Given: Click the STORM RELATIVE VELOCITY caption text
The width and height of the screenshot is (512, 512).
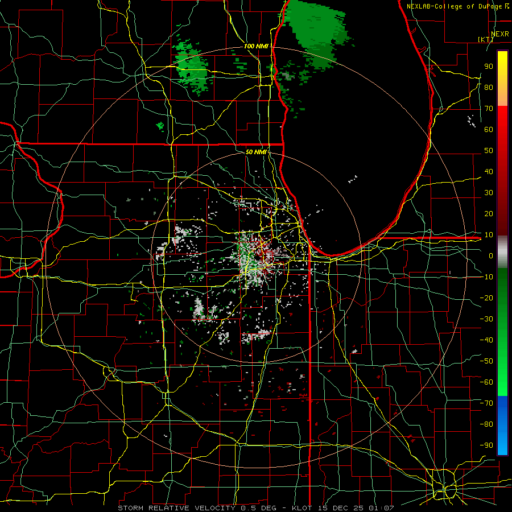Looking at the screenshot, I should (x=177, y=508).
